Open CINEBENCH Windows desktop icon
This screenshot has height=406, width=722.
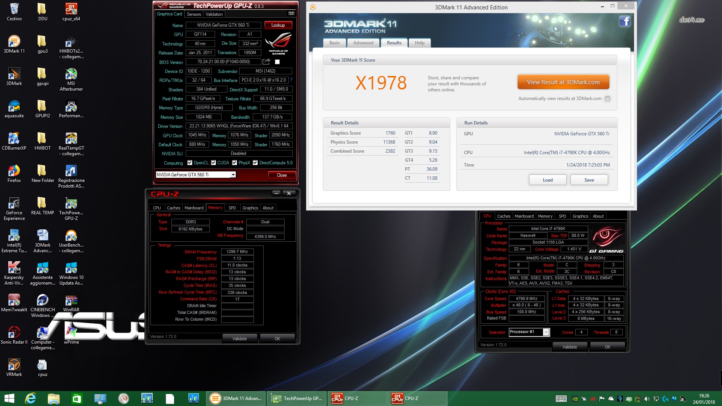pos(42,306)
